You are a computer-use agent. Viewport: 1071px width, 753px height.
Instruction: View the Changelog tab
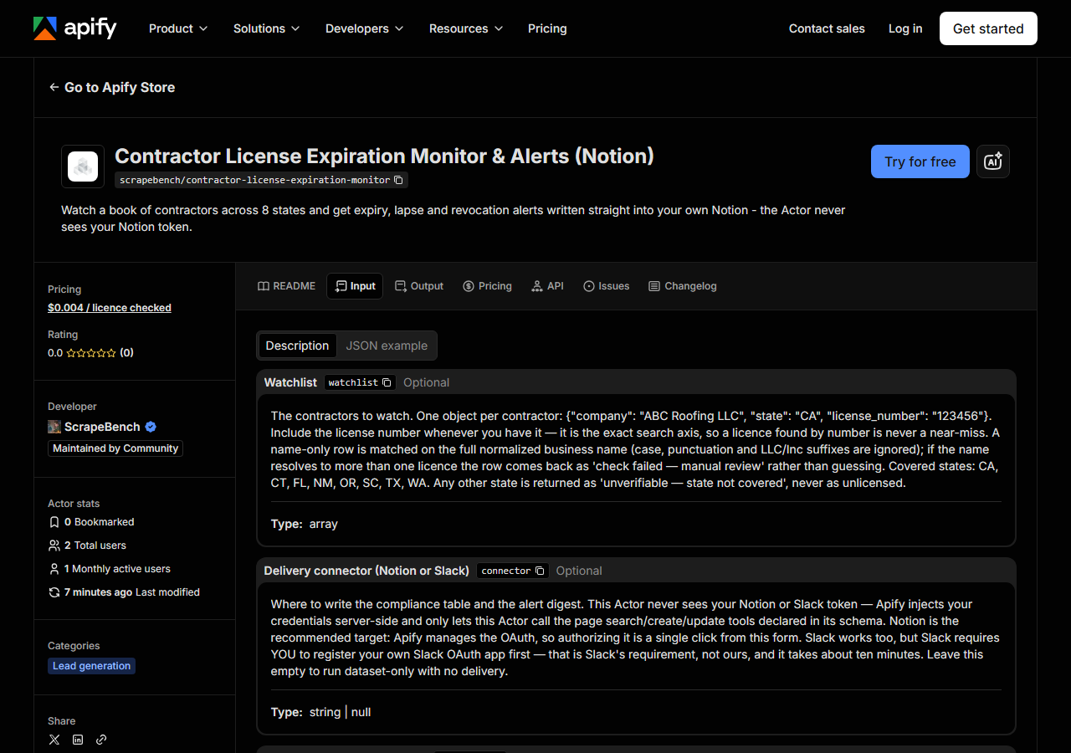pos(682,286)
